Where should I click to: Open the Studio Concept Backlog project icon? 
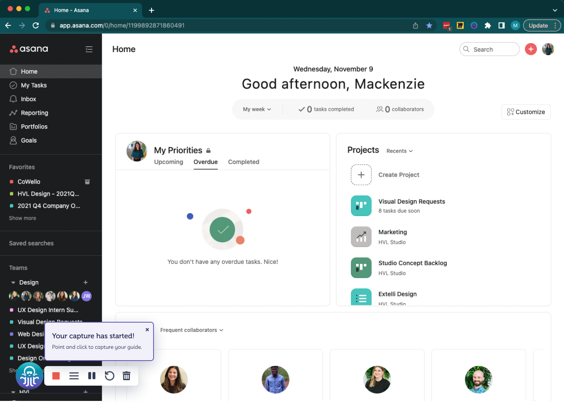[x=361, y=267]
